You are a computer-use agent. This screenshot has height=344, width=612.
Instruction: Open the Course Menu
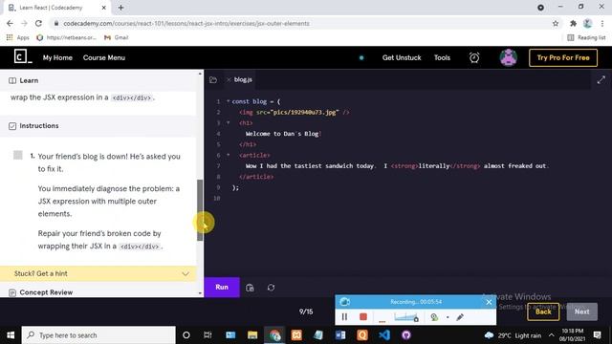pyautogui.click(x=104, y=57)
